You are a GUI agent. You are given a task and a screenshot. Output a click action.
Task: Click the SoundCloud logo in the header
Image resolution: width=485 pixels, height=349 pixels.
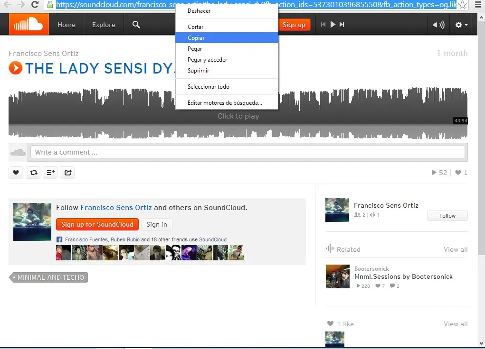[29, 24]
